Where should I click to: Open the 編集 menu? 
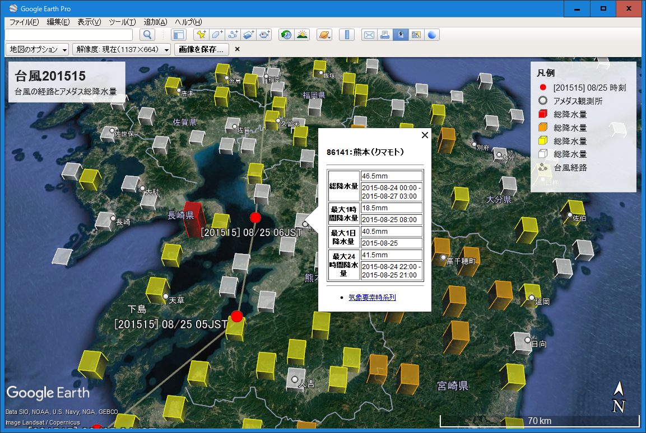click(x=58, y=22)
